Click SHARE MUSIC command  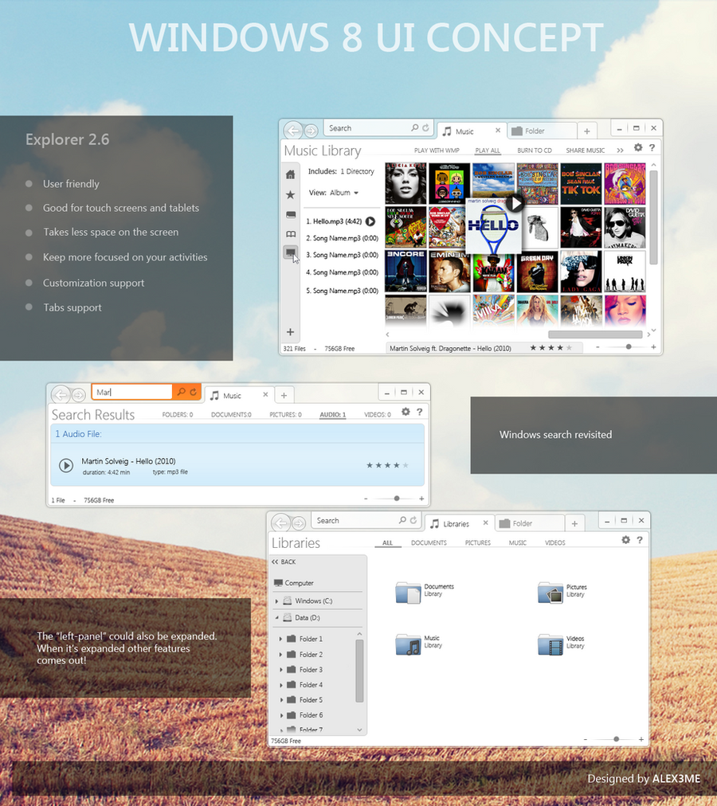(x=586, y=151)
